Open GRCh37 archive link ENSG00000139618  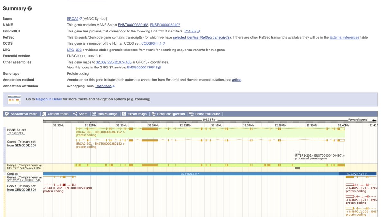(142, 67)
